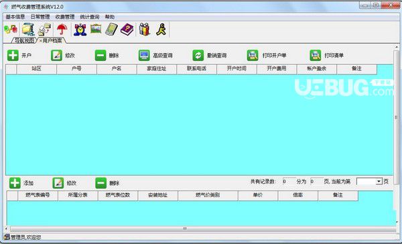The image size is (402, 244).
Task: Click the upper 修改 edit icon
Action: point(56,56)
